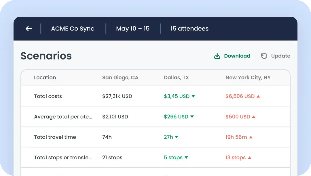
Task: Click the 15 attendees label
Action: 189,29
